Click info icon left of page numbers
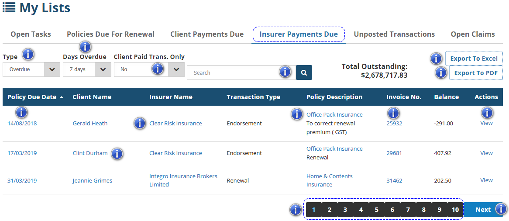Image resolution: width=509 pixels, height=221 pixels. pos(296,210)
